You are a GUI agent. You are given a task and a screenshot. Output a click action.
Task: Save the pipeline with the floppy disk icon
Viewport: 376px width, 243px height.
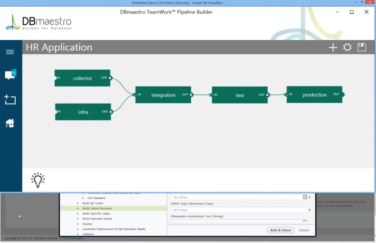click(x=362, y=47)
